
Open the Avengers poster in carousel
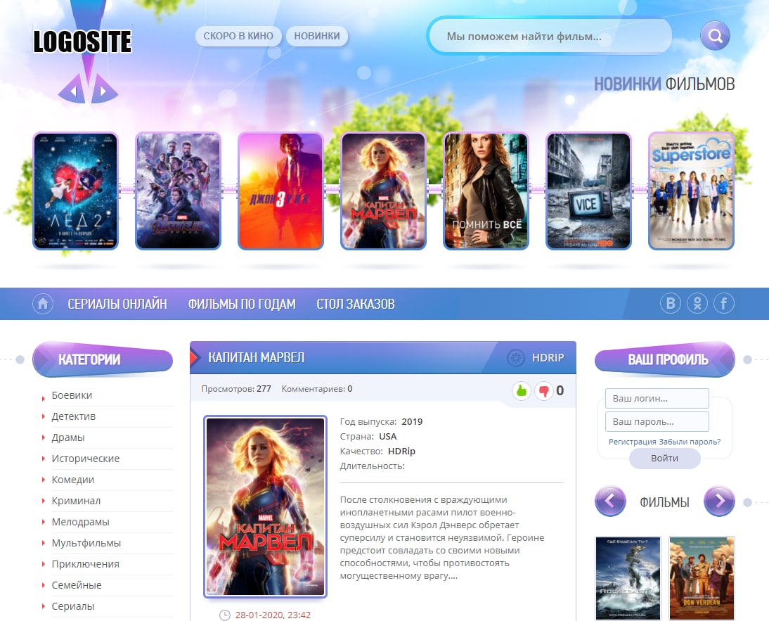pos(178,191)
